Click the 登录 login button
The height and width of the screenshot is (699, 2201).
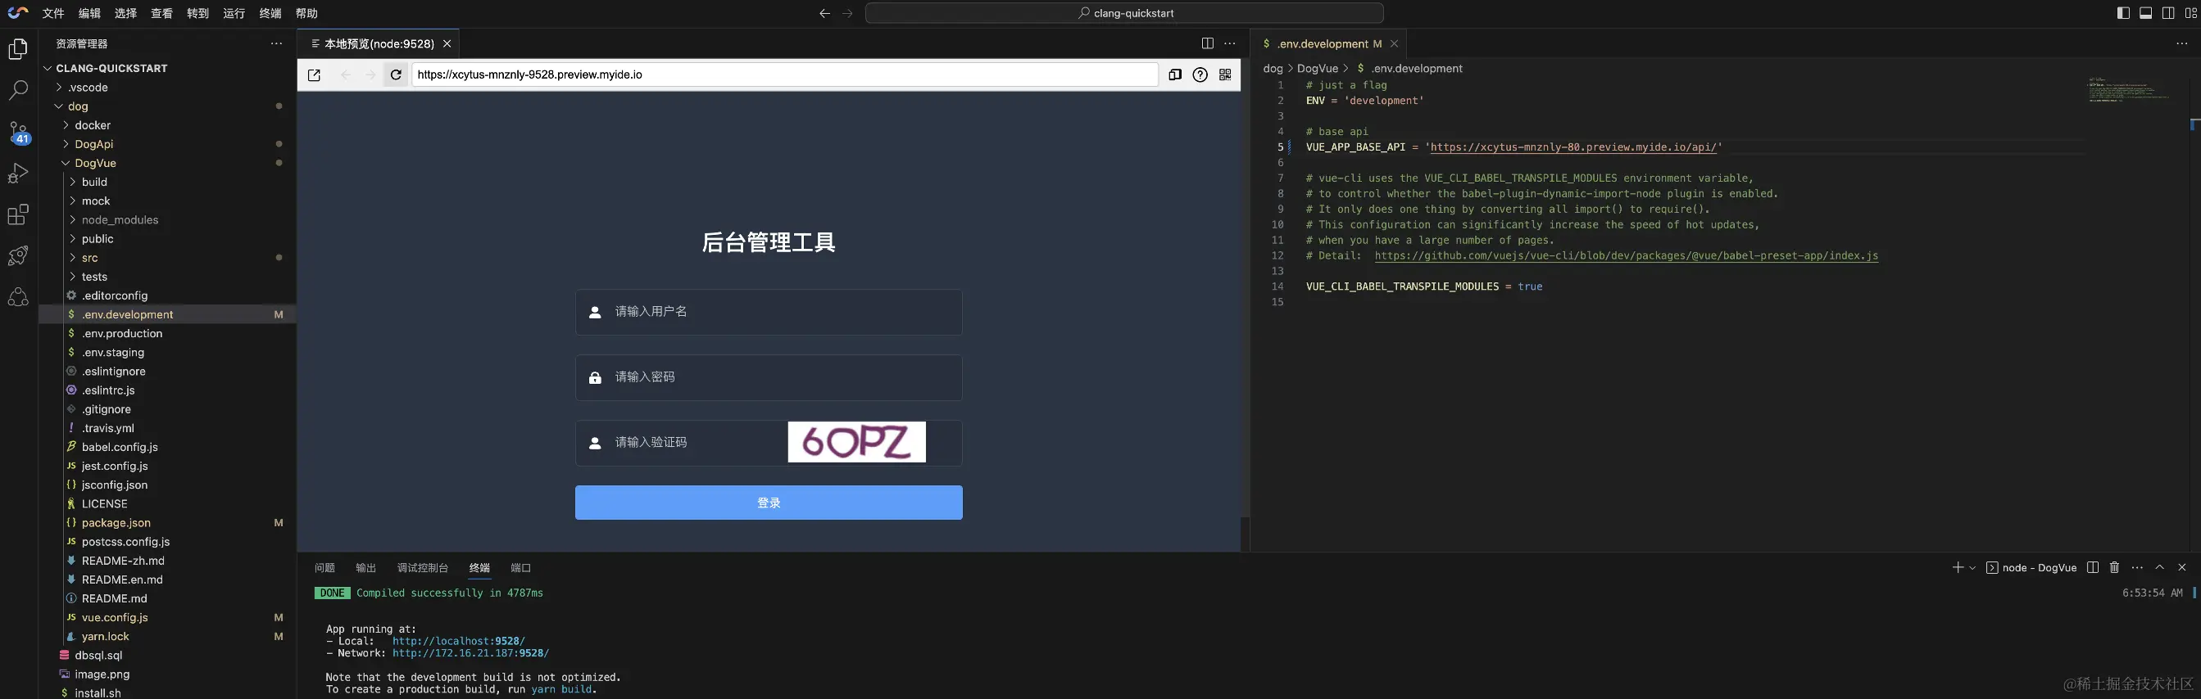768,503
